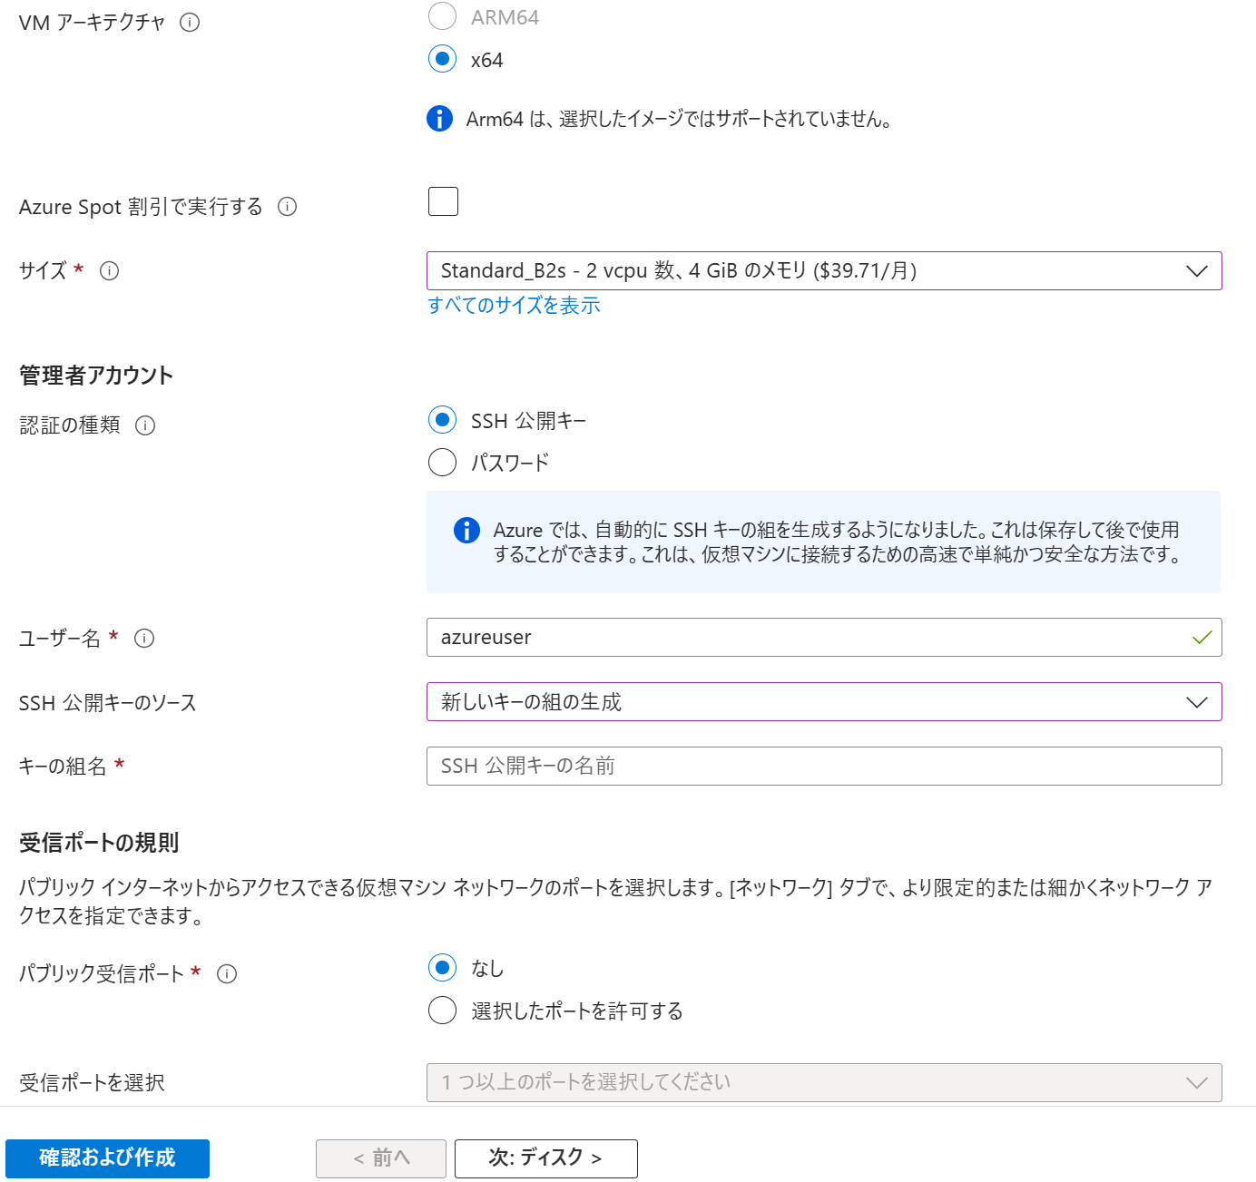This screenshot has height=1182, width=1256.
Task: Select なし for public inbound ports
Action: click(442, 968)
